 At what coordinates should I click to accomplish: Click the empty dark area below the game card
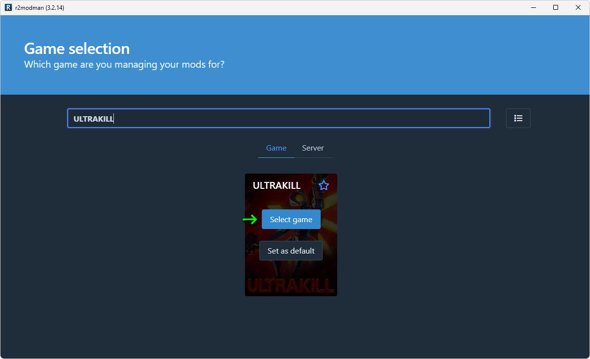coord(291,326)
